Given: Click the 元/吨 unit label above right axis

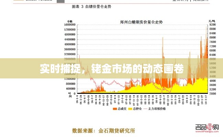Looking at the screenshot, I should tap(212, 21).
